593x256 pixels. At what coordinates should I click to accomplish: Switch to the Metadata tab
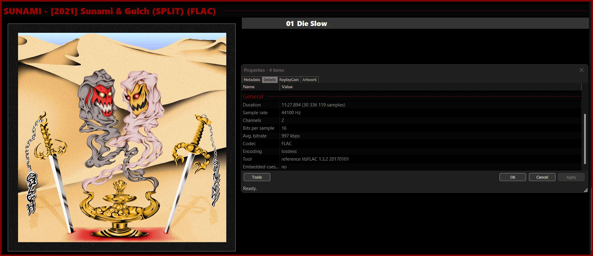[252, 80]
